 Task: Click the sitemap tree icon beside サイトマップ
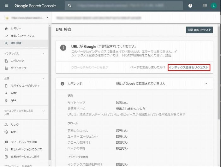click(6, 68)
